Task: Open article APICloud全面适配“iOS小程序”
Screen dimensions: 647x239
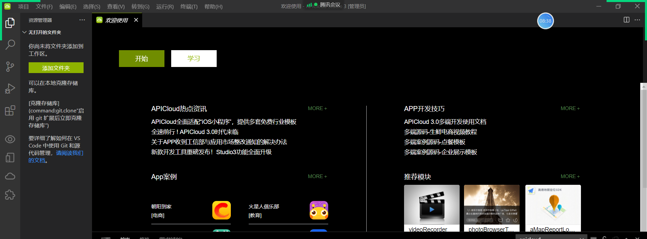Action: [x=224, y=122]
